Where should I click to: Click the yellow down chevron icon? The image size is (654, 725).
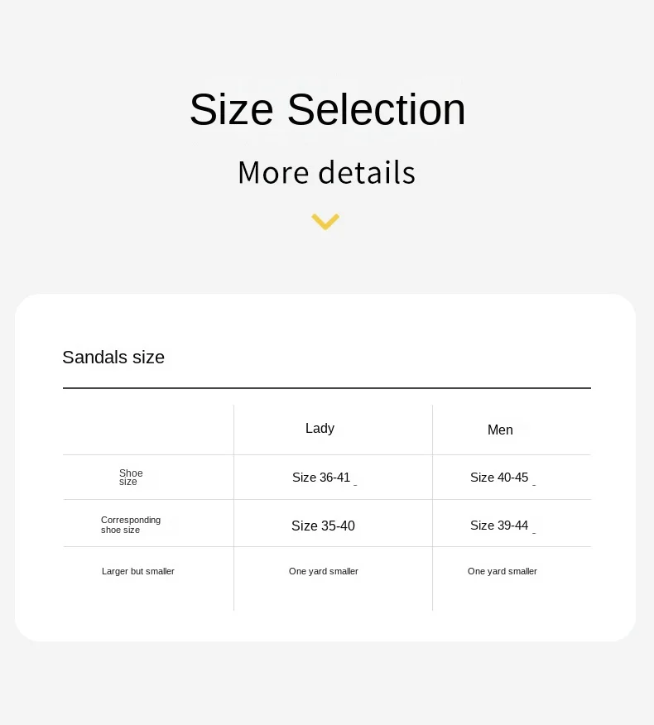coord(325,222)
